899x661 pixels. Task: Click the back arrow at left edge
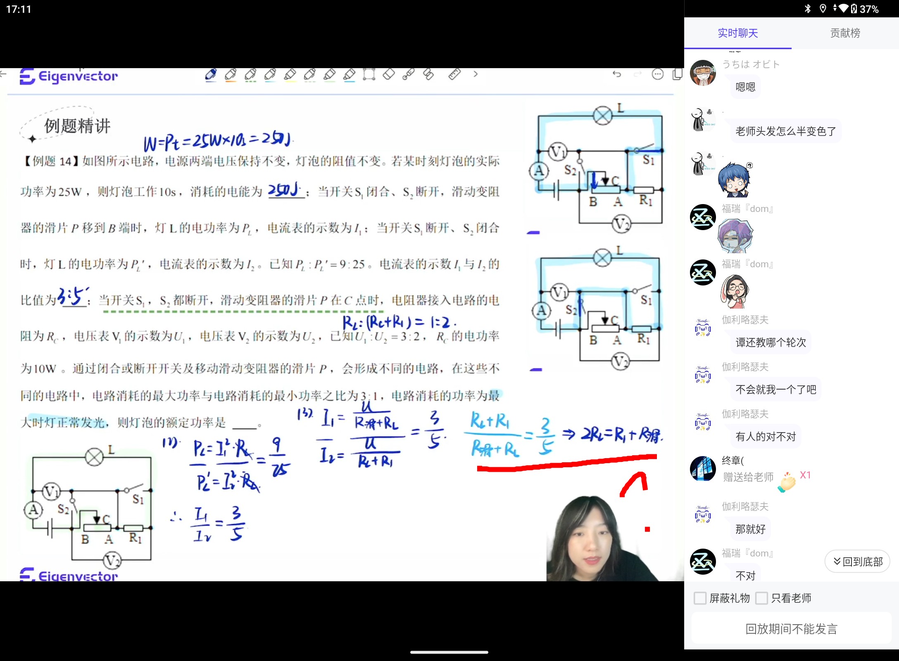[3, 74]
